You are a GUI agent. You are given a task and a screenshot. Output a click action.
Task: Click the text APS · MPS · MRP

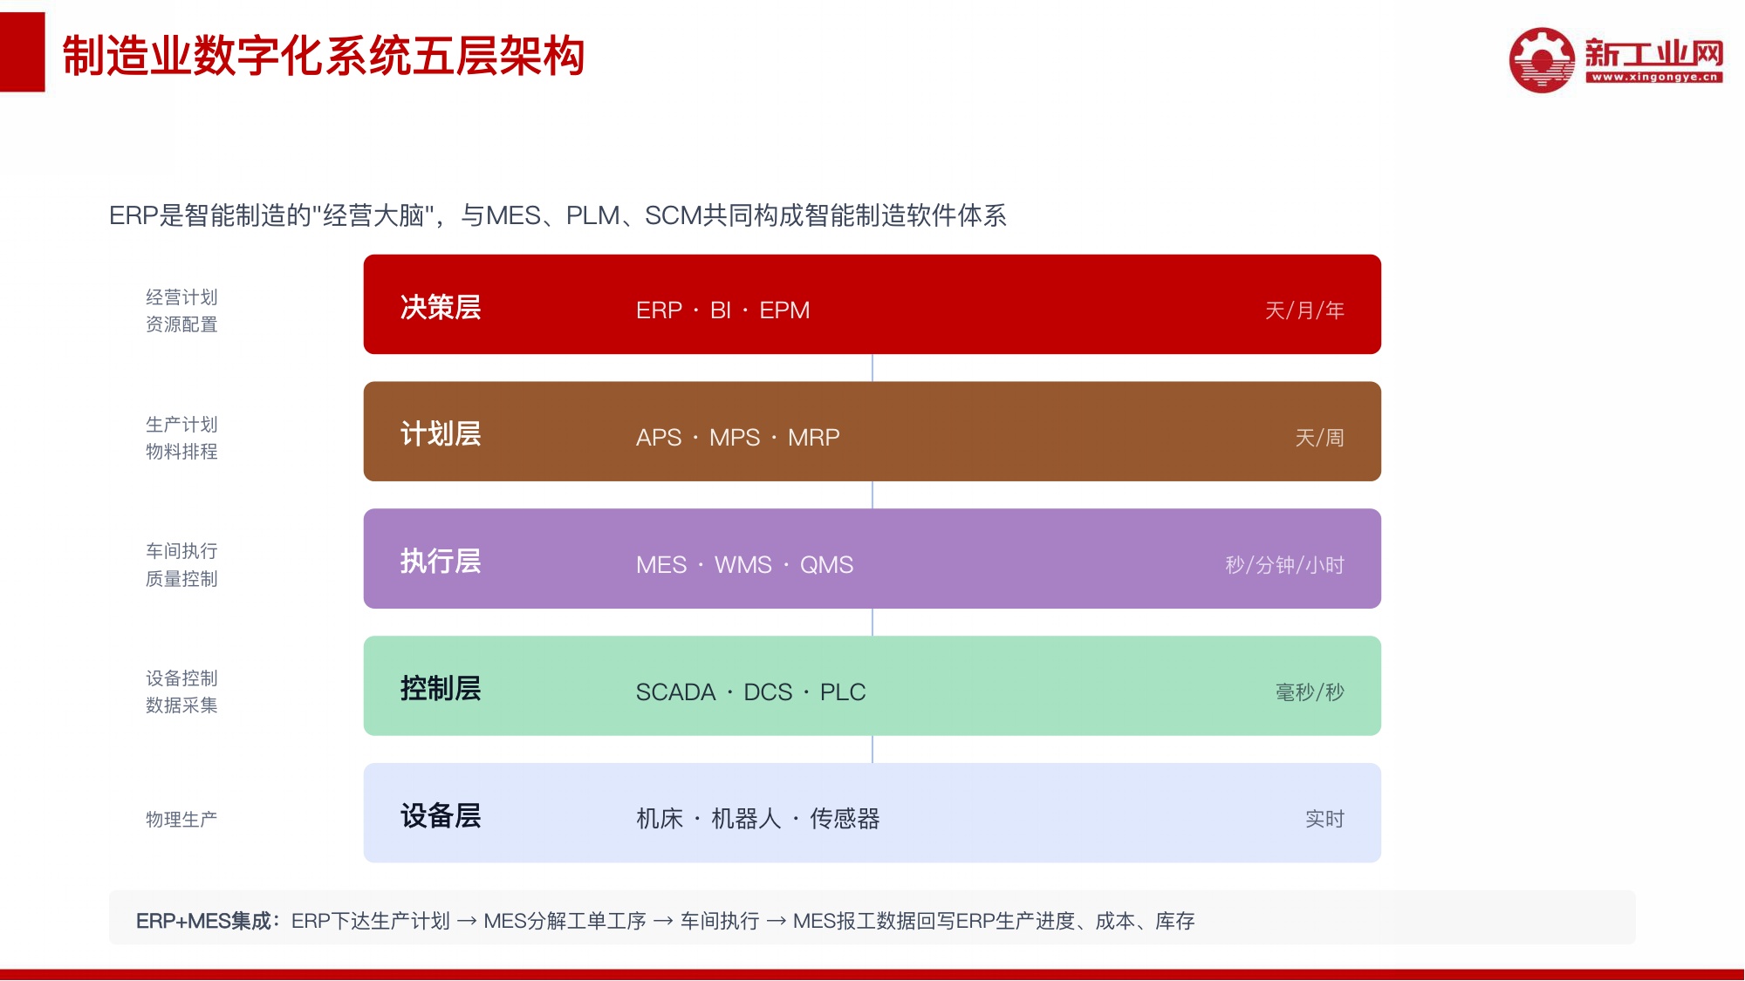(737, 438)
